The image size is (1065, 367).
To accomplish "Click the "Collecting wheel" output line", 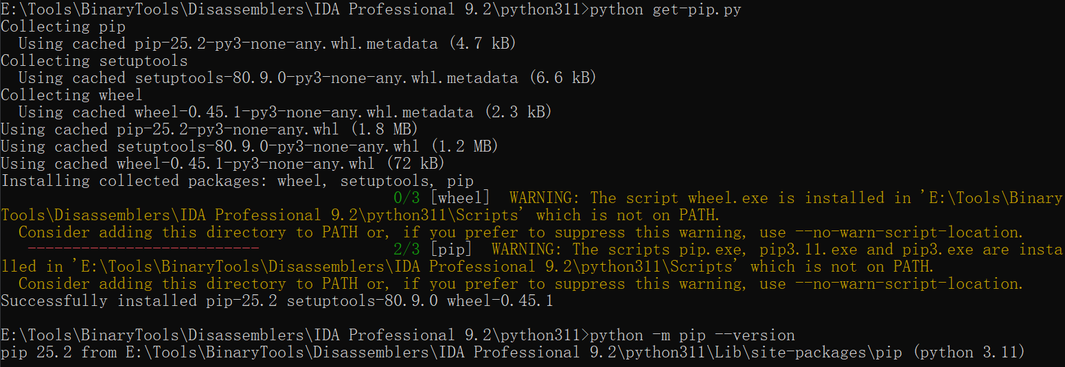I will coord(72,95).
